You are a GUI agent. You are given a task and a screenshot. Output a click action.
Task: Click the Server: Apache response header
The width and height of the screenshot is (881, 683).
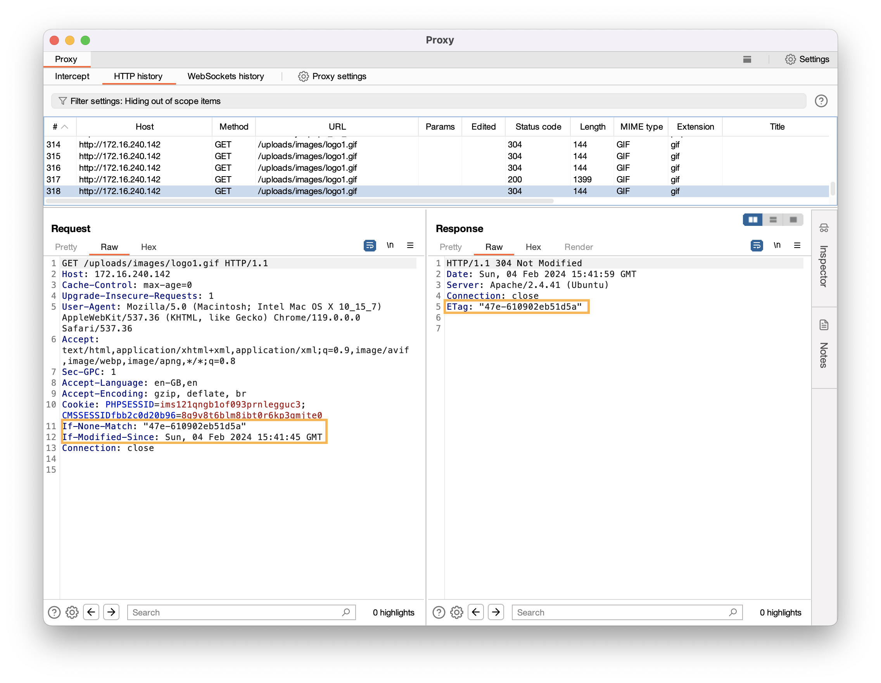527,285
